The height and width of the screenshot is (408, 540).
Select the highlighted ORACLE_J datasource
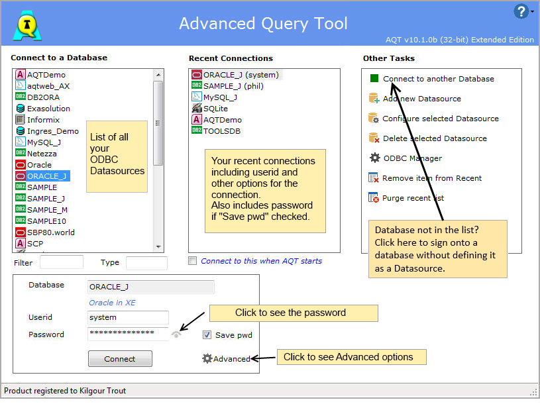click(42, 176)
